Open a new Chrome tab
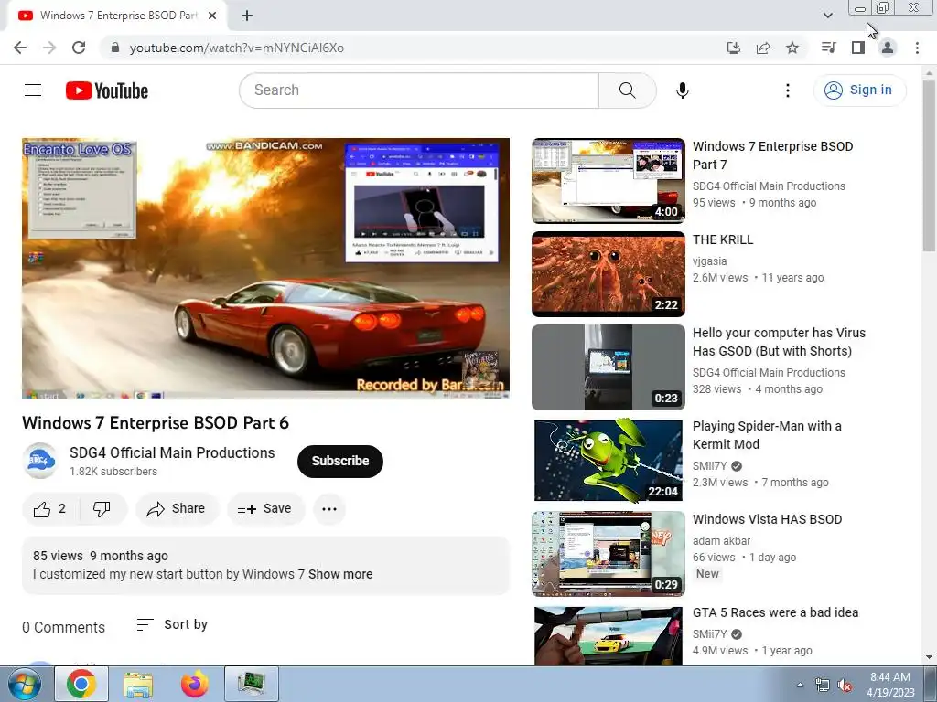937x702 pixels. 247,16
